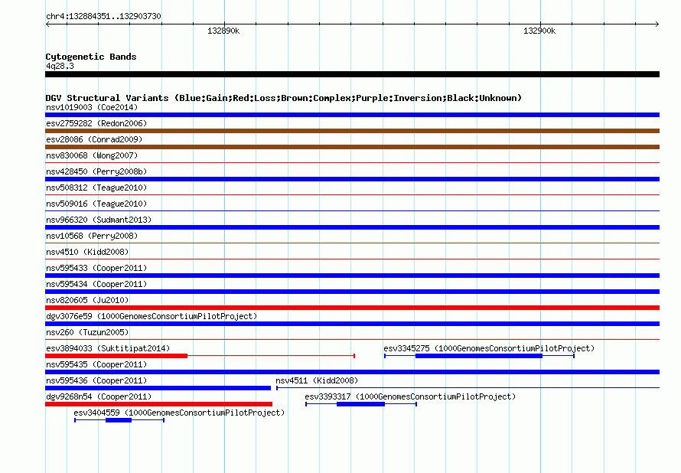Click the thick red segment under esv3894033
Image resolution: width=681 pixels, height=473 pixels.
pos(116,356)
